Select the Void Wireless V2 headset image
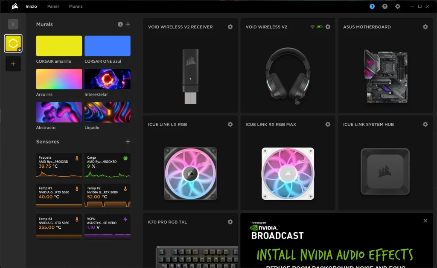 pos(288,76)
